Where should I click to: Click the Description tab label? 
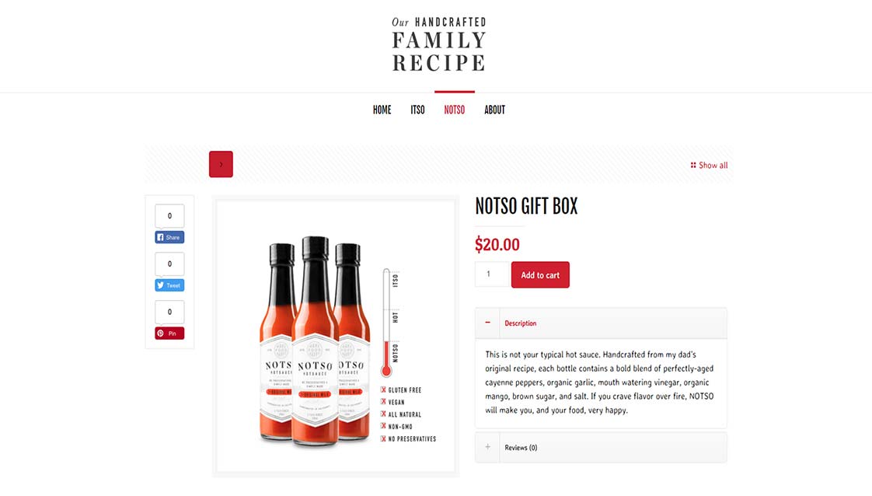[521, 323]
